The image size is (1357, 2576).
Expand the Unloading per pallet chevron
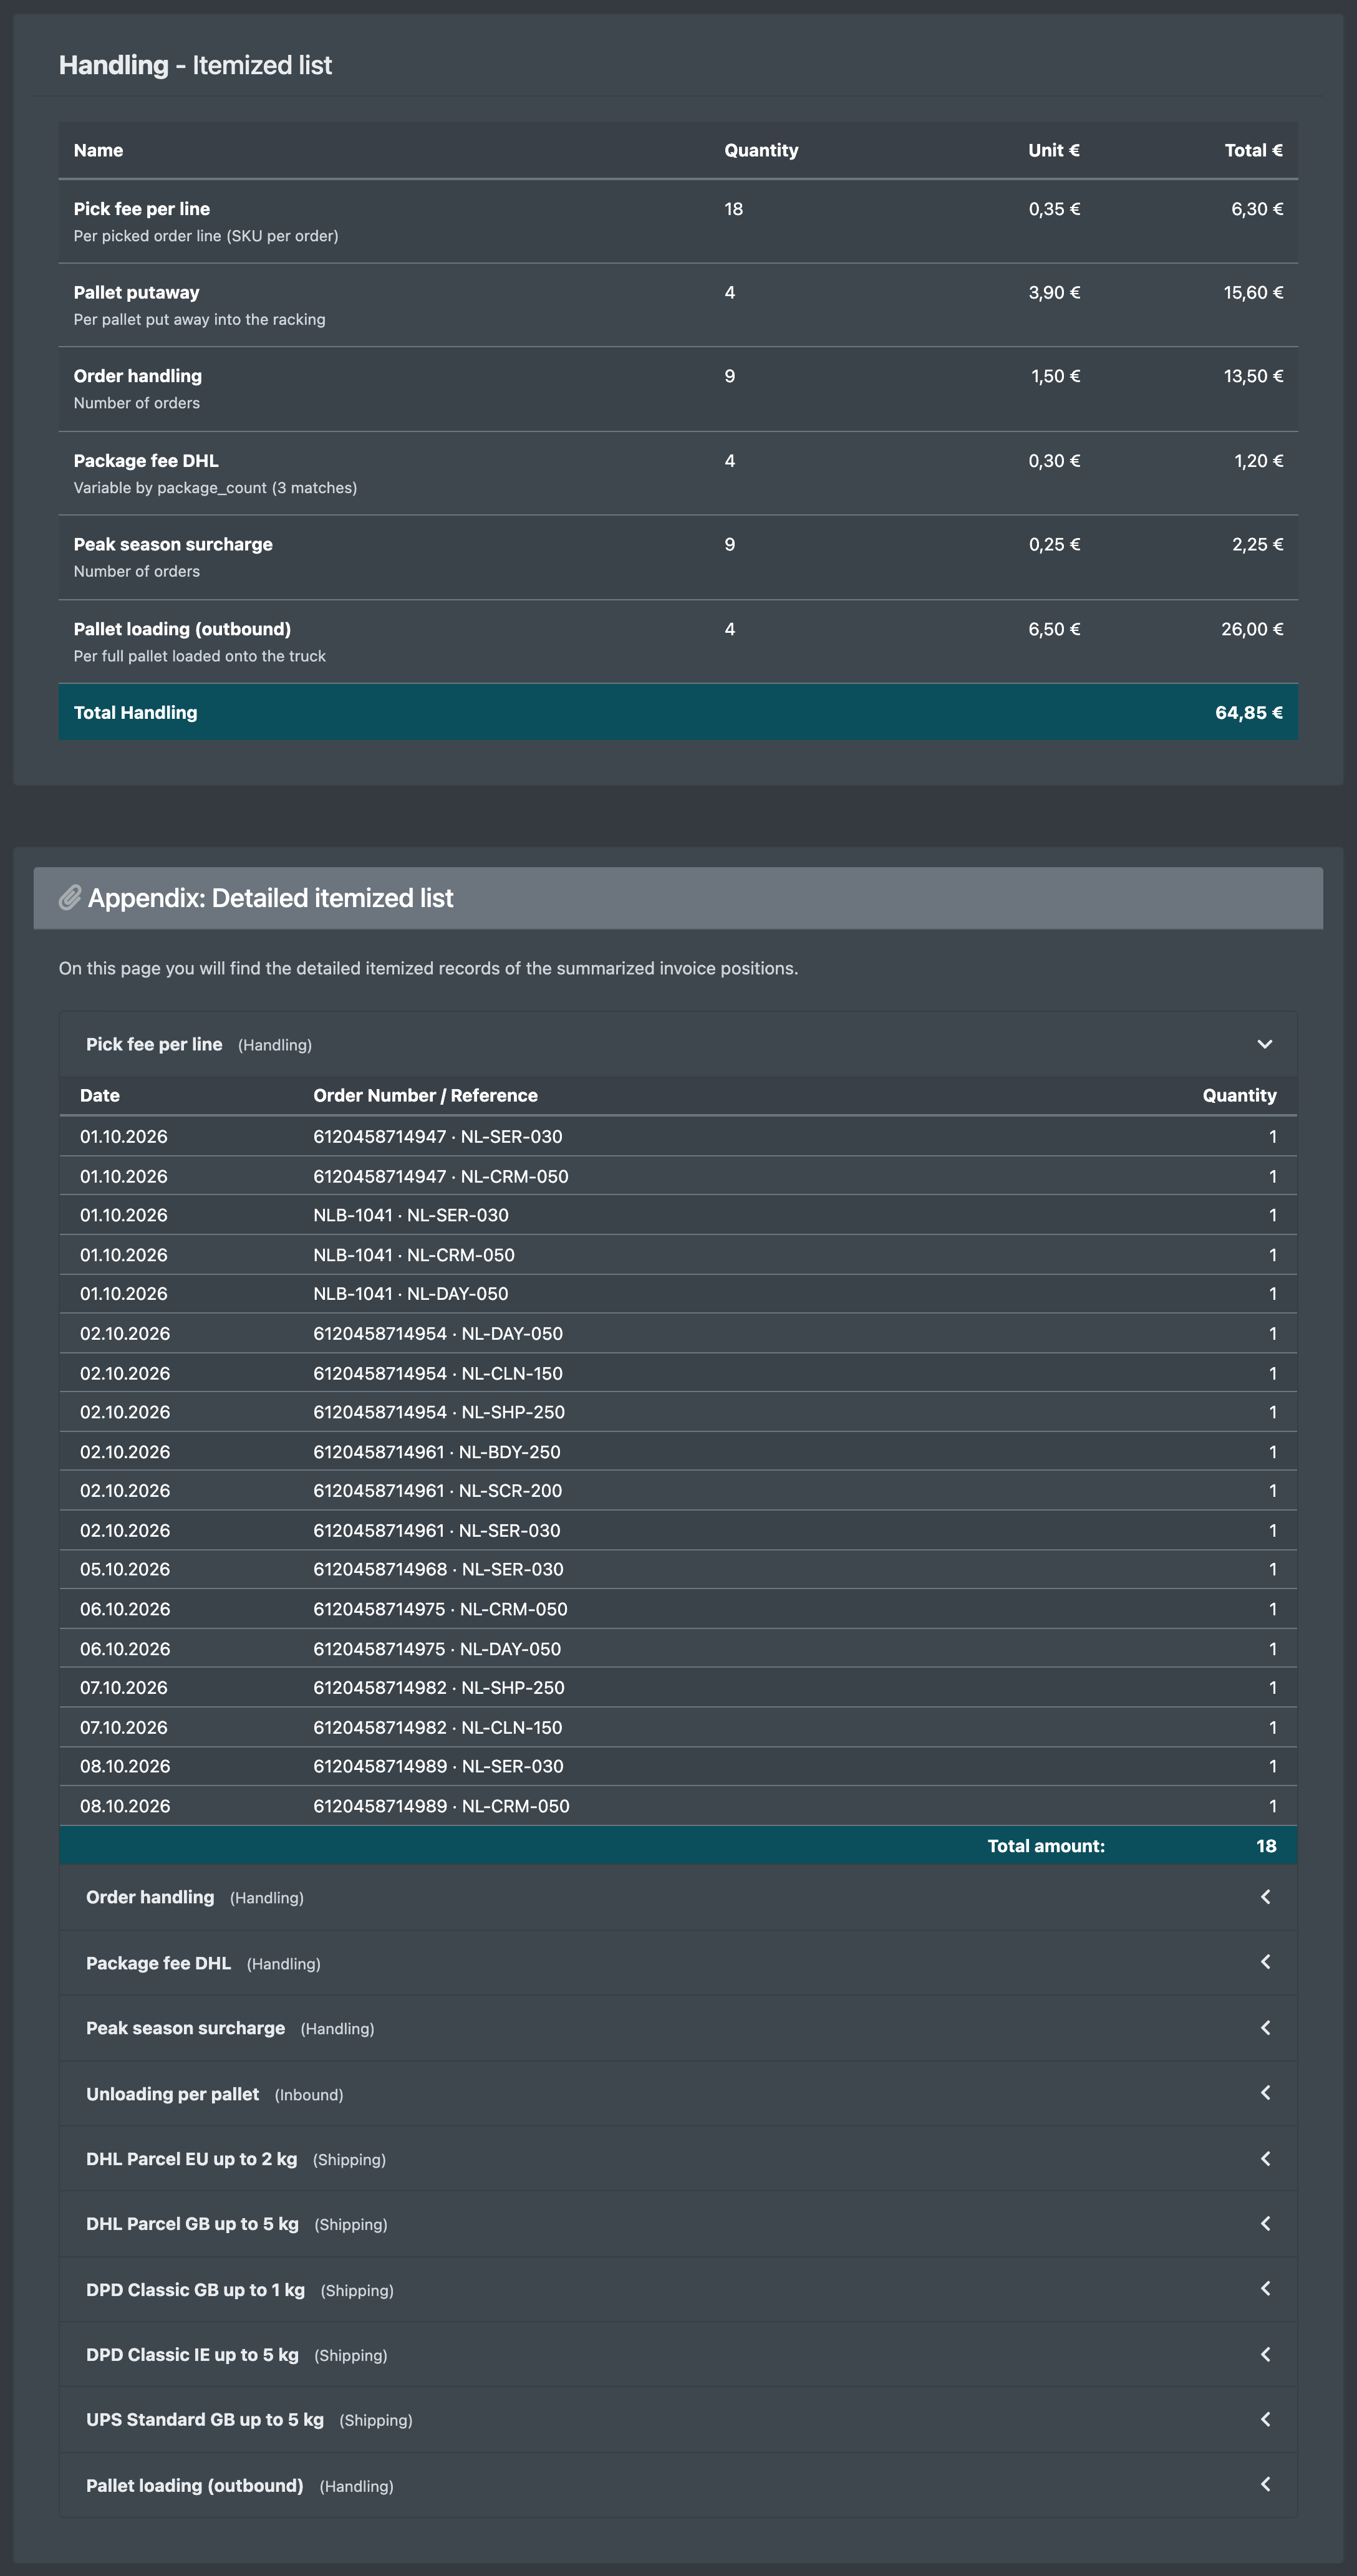coord(1265,2093)
